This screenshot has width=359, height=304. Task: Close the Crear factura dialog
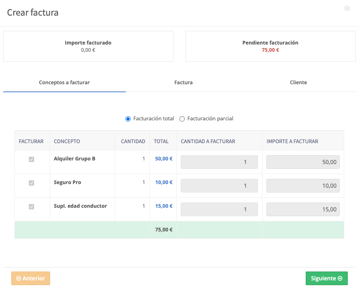click(x=347, y=8)
